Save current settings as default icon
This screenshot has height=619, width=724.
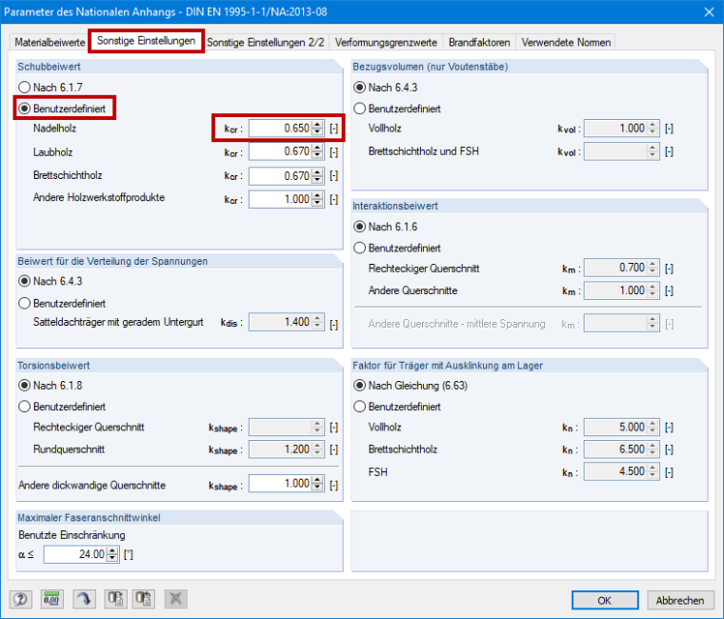115,599
